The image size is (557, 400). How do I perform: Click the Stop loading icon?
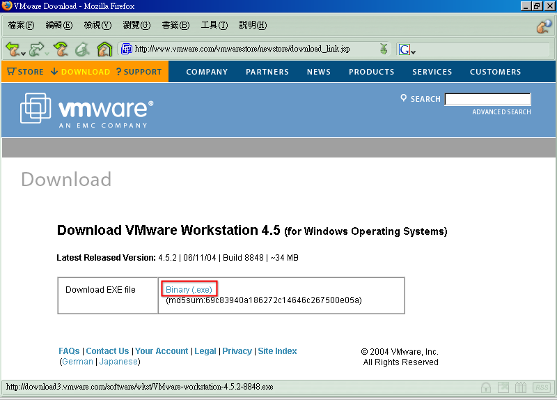(x=82, y=49)
